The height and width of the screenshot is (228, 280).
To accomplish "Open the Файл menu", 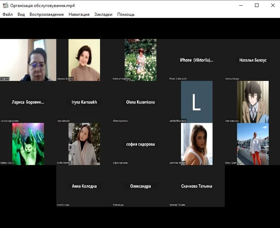I will tap(7, 14).
